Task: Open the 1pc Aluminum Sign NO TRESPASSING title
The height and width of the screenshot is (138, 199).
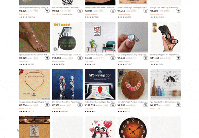Action: (x=100, y=55)
